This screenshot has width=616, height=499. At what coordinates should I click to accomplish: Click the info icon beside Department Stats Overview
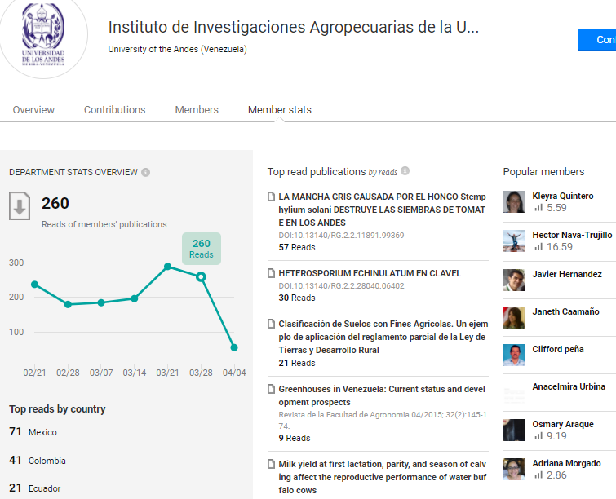pyautogui.click(x=146, y=172)
